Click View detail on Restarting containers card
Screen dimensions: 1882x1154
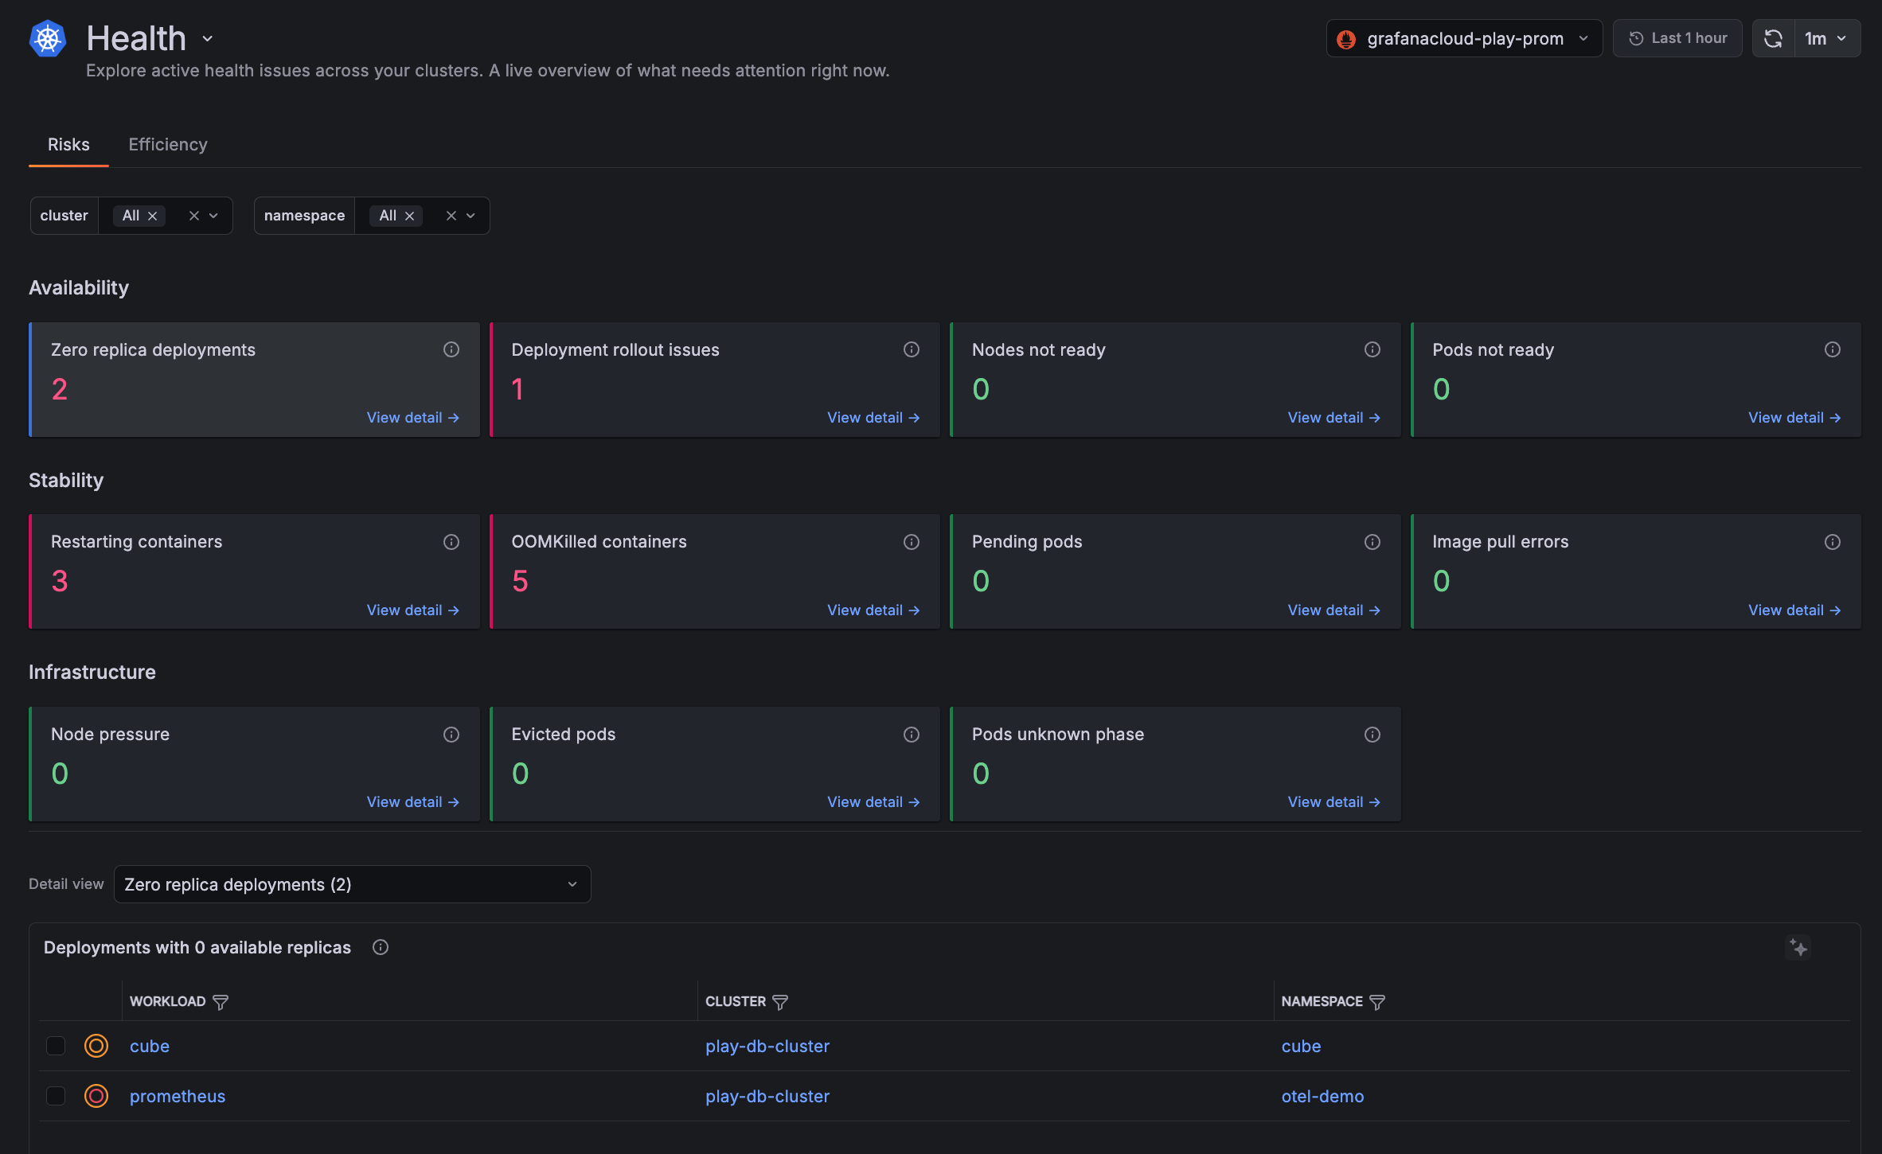click(412, 610)
